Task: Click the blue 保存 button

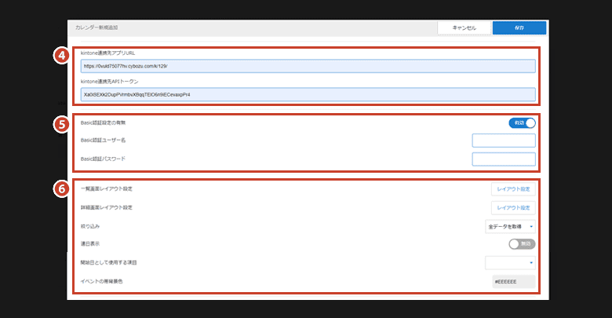Action: click(519, 27)
